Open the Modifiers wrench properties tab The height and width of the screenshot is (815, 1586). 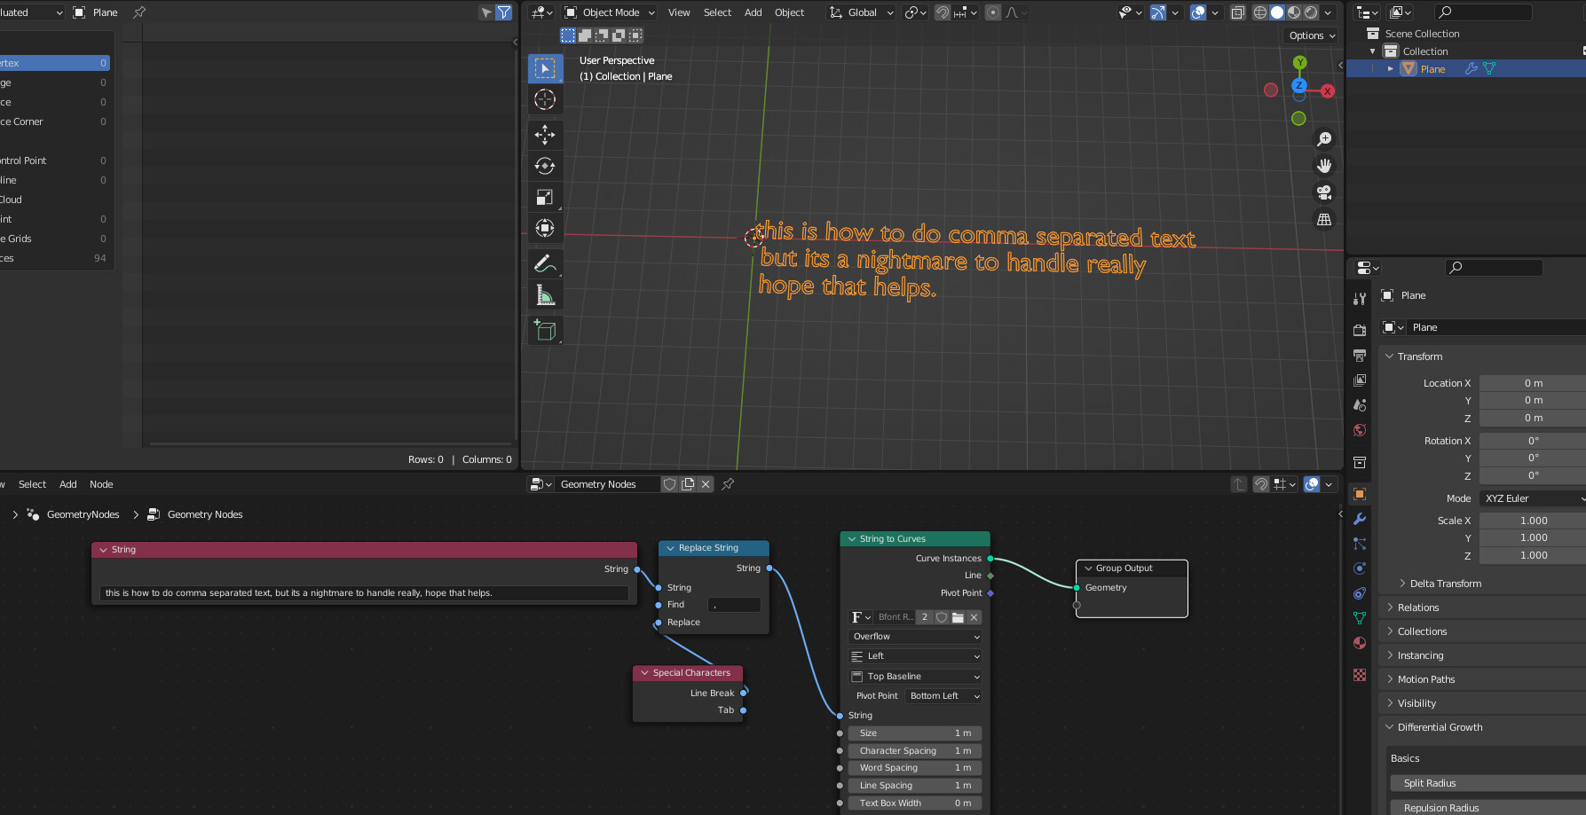pyautogui.click(x=1360, y=519)
